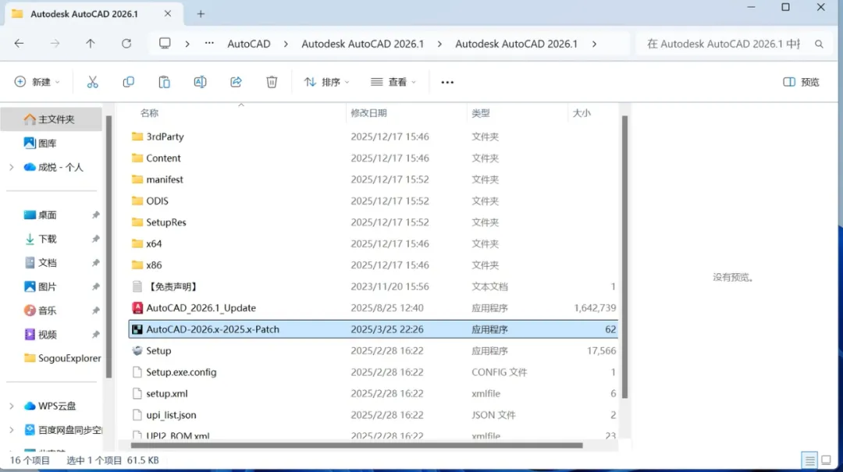Select the x86 folder

click(x=373, y=265)
